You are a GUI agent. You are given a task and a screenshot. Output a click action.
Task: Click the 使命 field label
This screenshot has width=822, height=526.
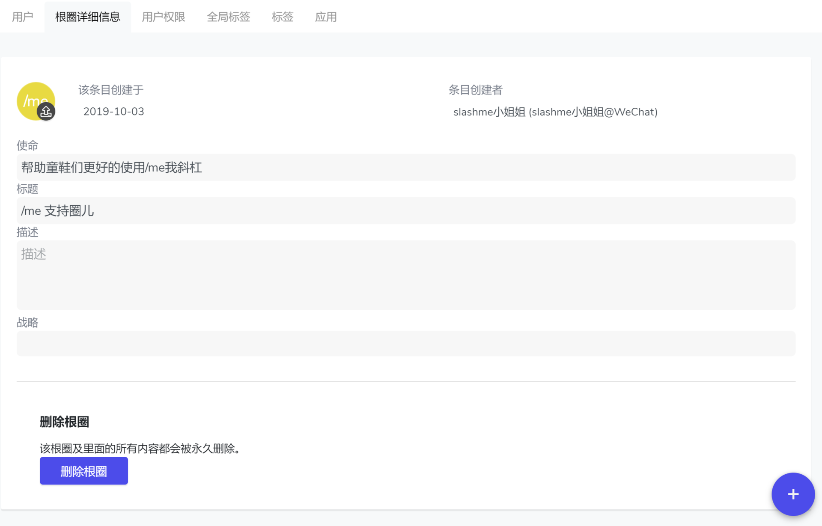pyautogui.click(x=27, y=145)
